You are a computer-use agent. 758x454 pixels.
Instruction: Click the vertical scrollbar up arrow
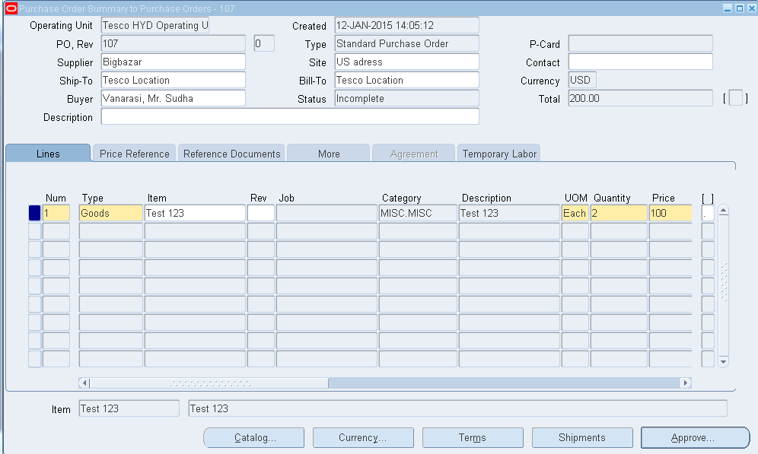[723, 210]
